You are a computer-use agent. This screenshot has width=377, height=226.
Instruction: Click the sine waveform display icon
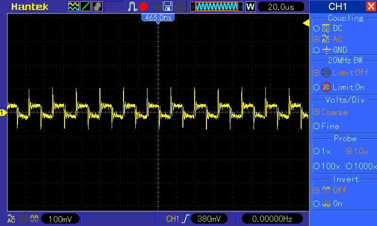pyautogui.click(x=74, y=7)
